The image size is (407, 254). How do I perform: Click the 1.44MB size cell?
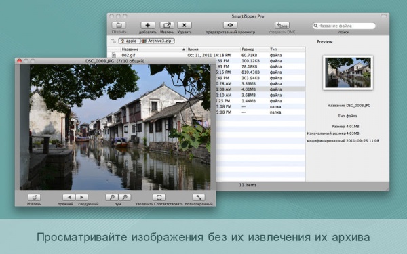pos(248,101)
